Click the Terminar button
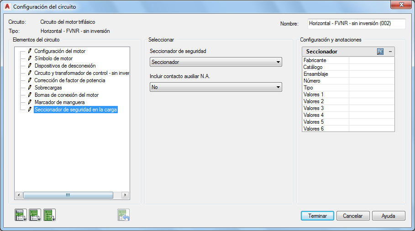 pyautogui.click(x=317, y=216)
